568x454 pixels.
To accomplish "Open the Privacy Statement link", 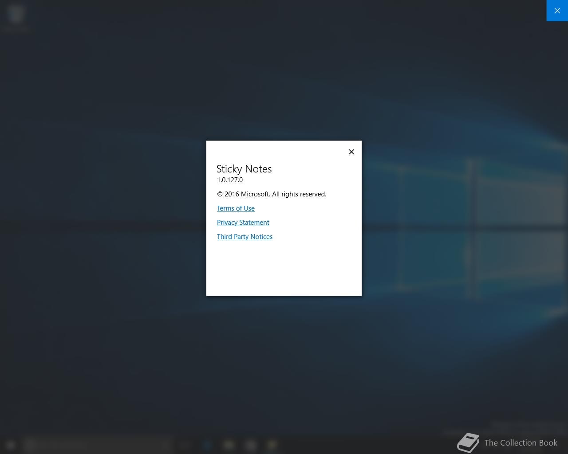I will [243, 223].
